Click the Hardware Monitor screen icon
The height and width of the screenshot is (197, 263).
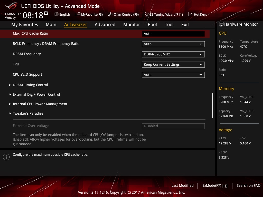(221, 24)
